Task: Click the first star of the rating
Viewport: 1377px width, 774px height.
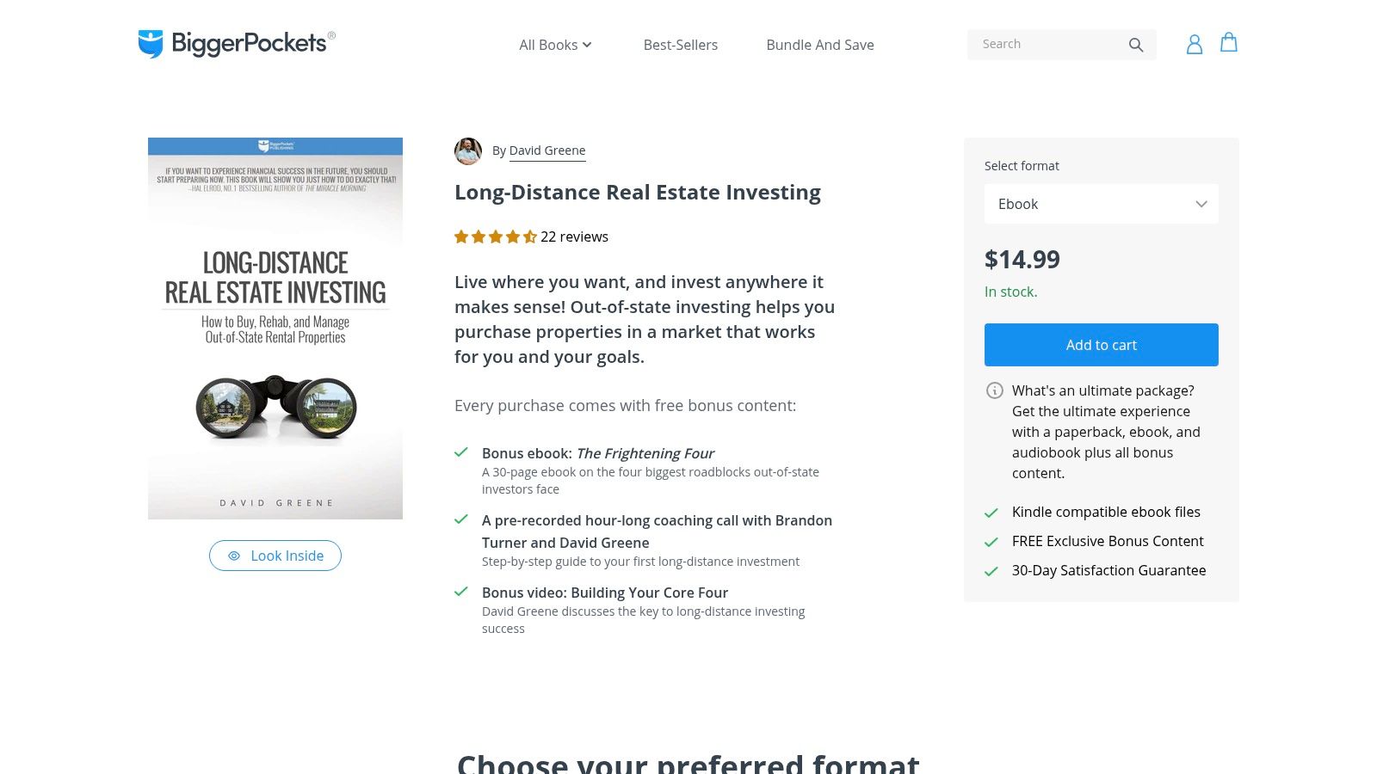Action: tap(461, 236)
